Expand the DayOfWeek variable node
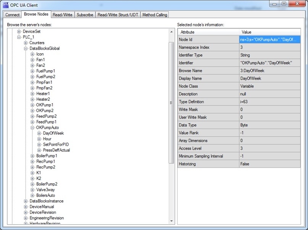The width and height of the screenshot is (308, 230). coord(39,133)
